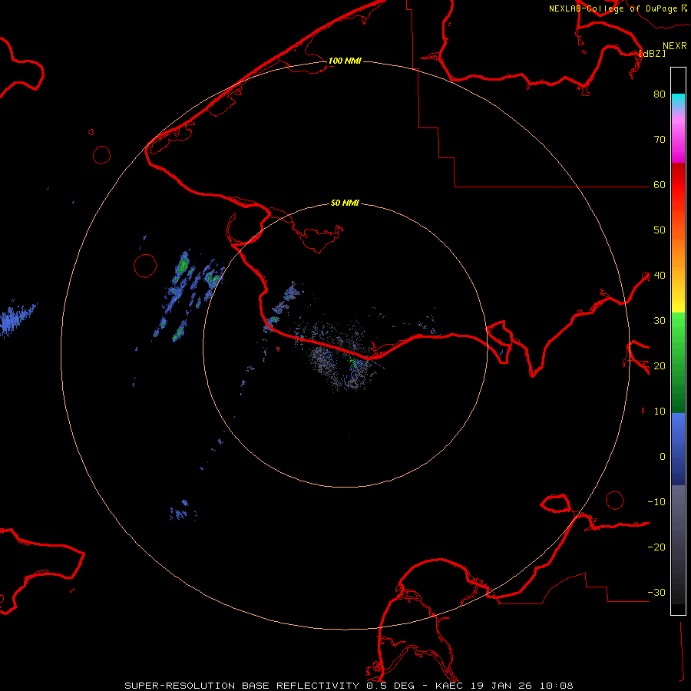This screenshot has width=691, height=691.
Task: Click the -30 dBZ scale label
Action: click(656, 593)
